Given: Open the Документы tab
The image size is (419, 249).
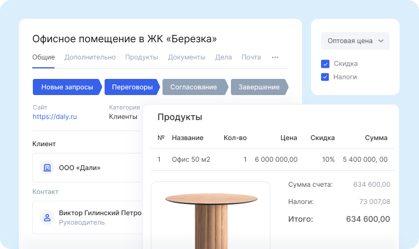Looking at the screenshot, I should pos(186,57).
